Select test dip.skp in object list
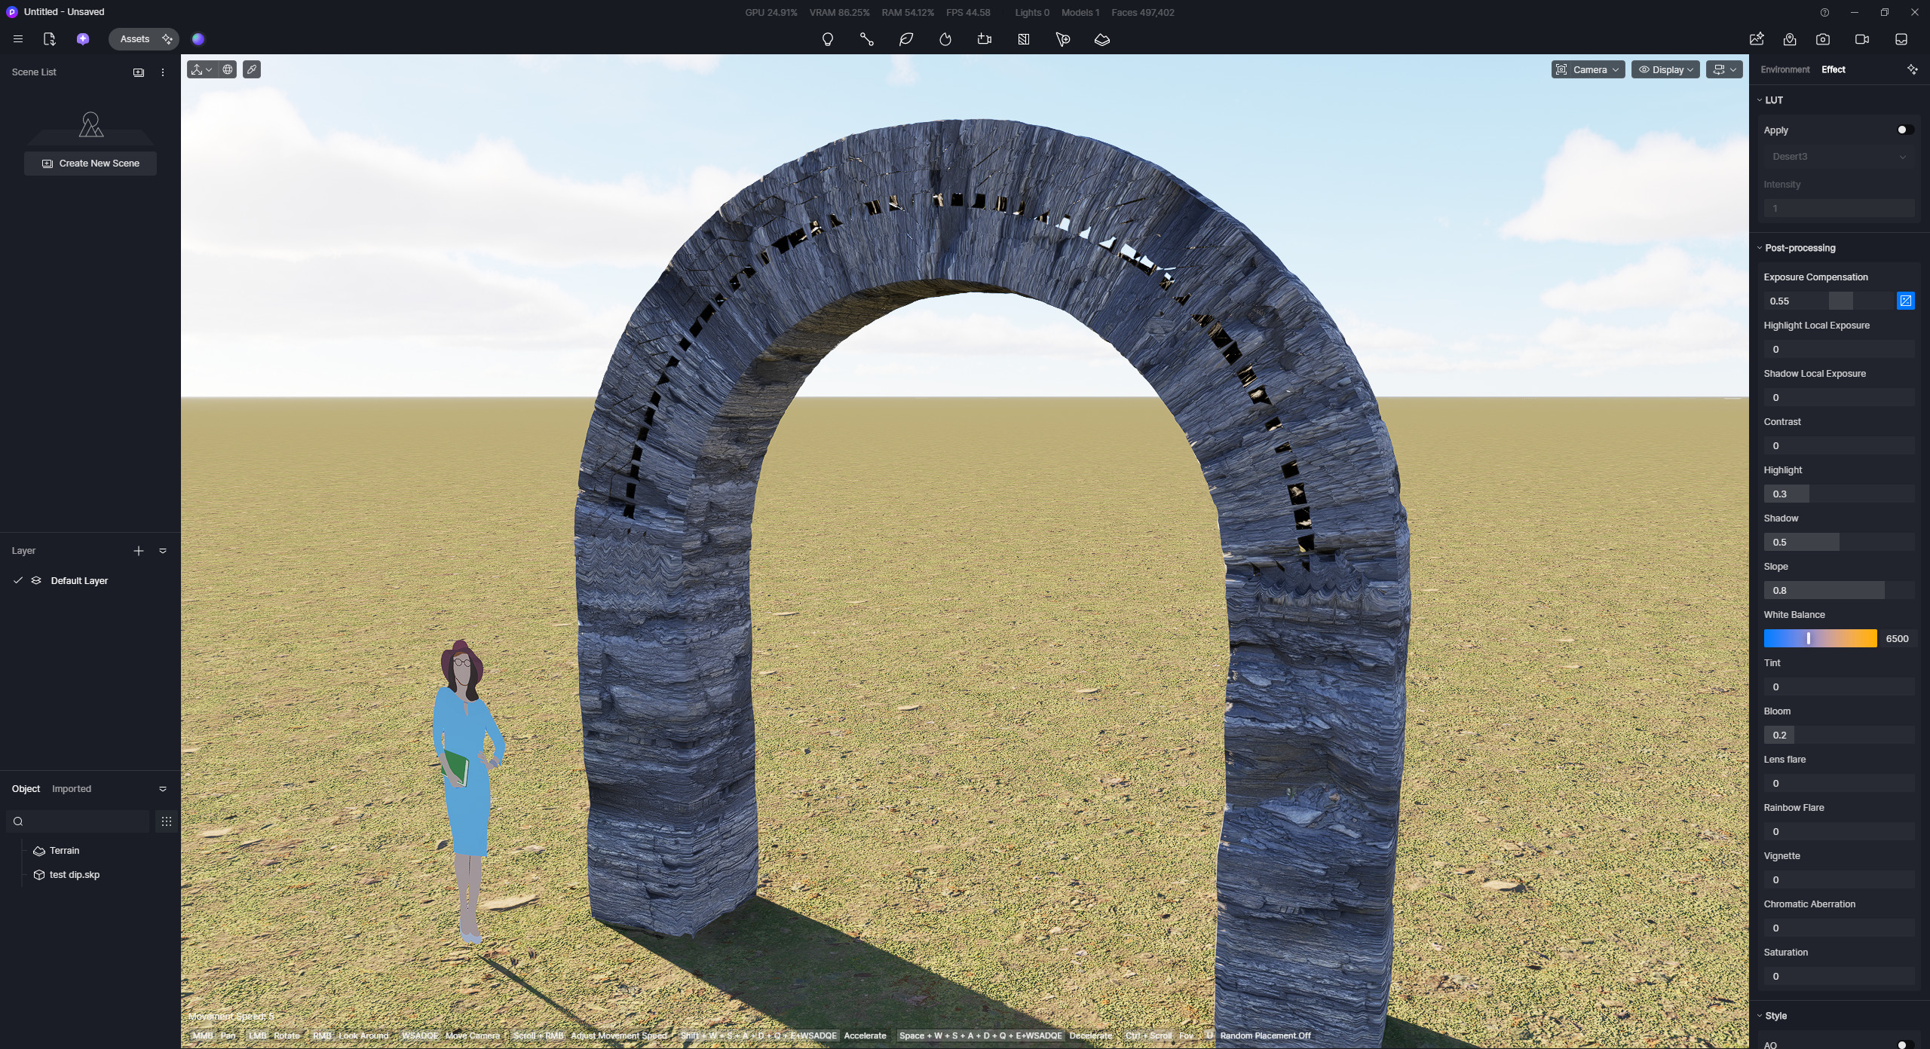This screenshot has height=1049, width=1930. (74, 874)
